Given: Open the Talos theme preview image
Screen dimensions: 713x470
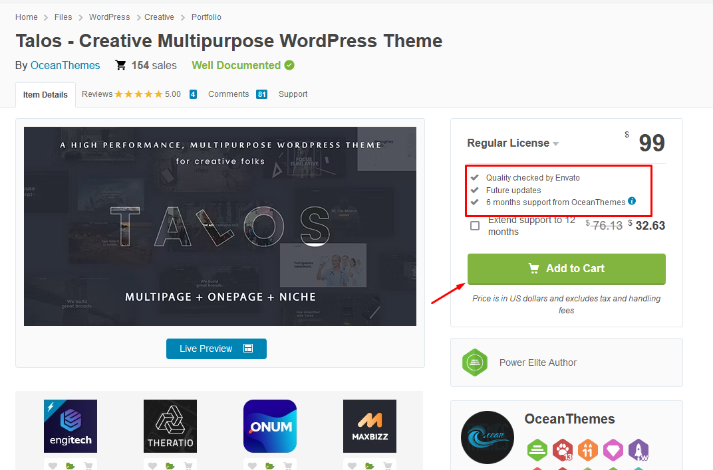Looking at the screenshot, I should [220, 226].
